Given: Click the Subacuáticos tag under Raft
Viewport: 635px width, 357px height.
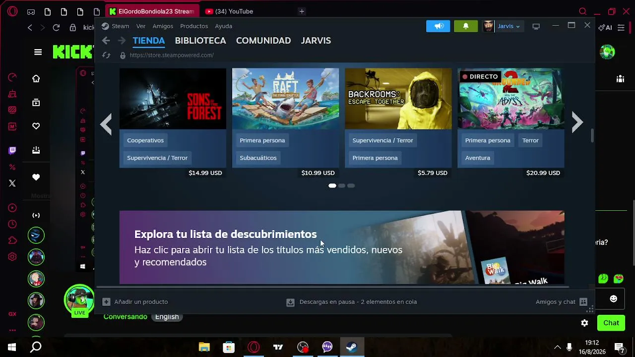Looking at the screenshot, I should click(258, 158).
